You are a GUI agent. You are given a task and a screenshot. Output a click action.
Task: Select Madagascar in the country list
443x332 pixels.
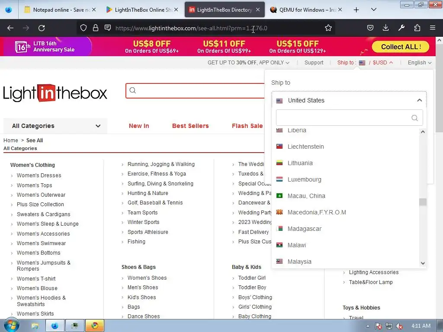(x=304, y=229)
